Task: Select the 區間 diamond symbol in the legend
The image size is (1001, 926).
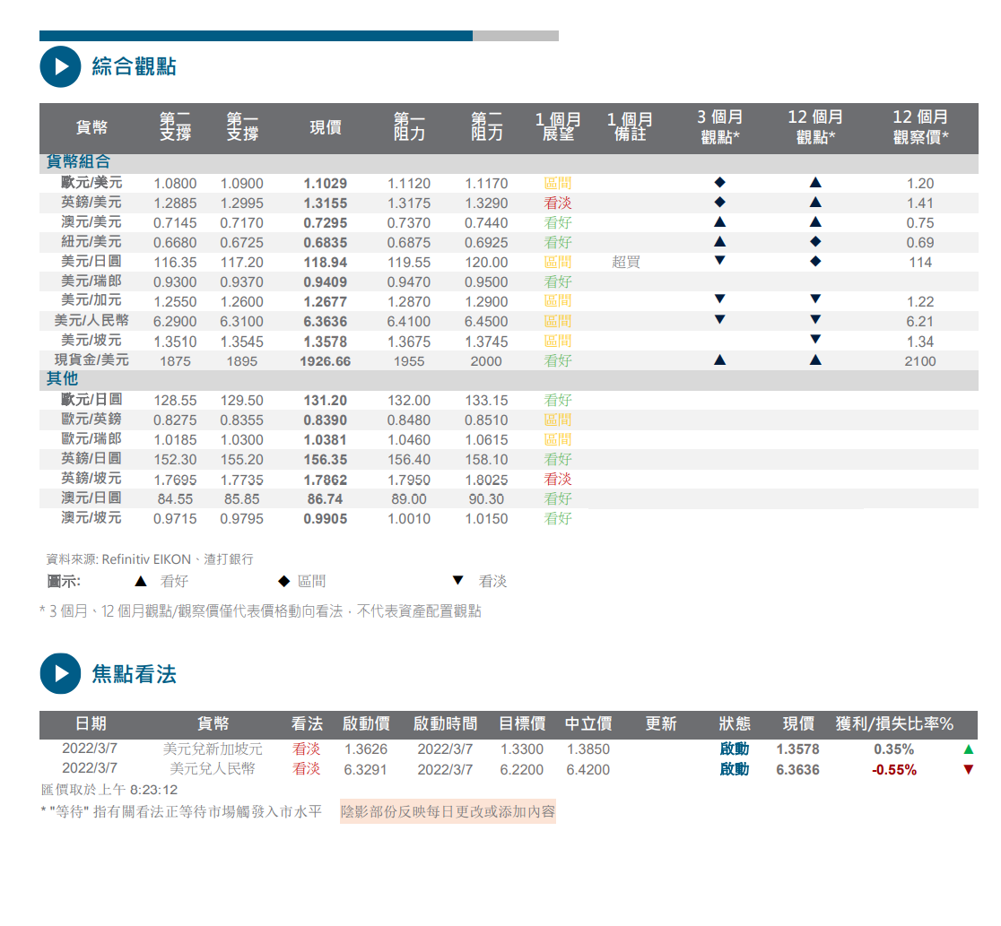Action: pyautogui.click(x=283, y=581)
